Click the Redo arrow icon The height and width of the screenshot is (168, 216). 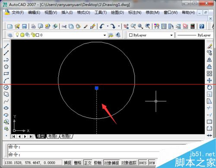pyautogui.click(x=113, y=26)
